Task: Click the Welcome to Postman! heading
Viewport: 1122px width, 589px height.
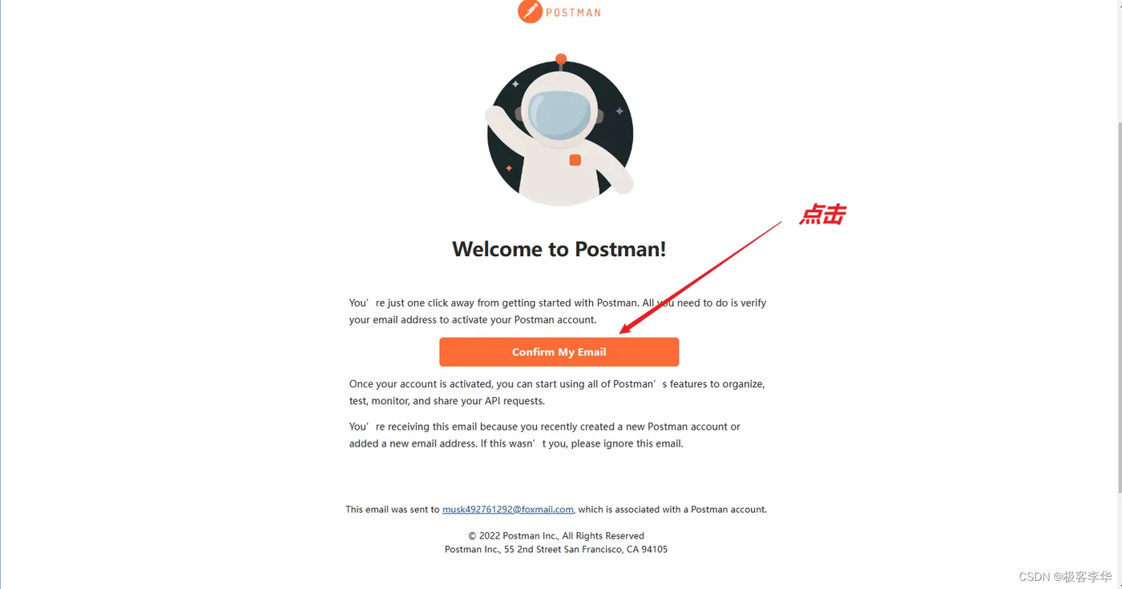Action: pos(559,249)
